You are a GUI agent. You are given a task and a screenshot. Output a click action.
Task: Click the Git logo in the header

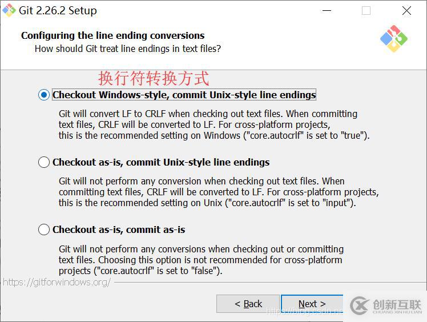pos(393,39)
